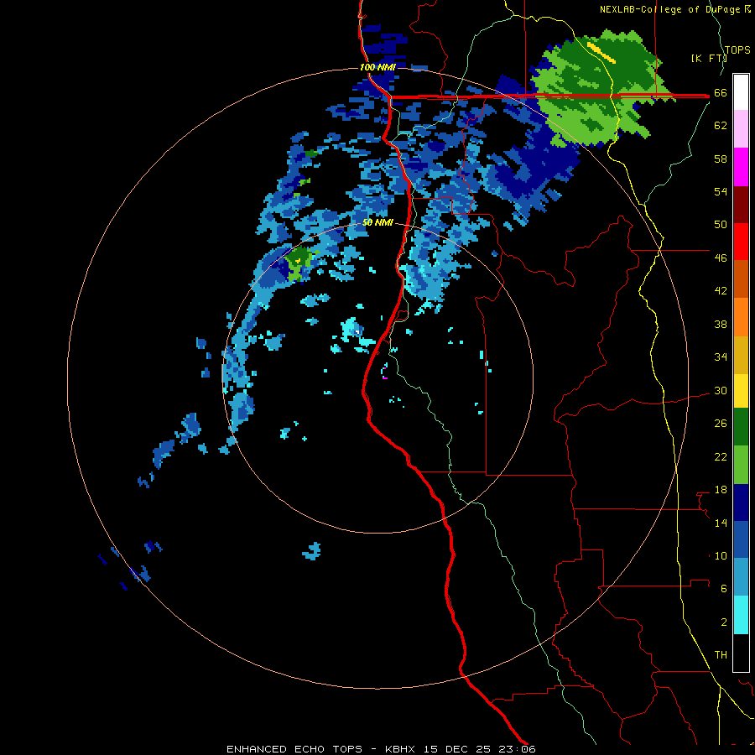Click the white swatch in the tops legend
Screen dimensions: 755x755
click(741, 92)
